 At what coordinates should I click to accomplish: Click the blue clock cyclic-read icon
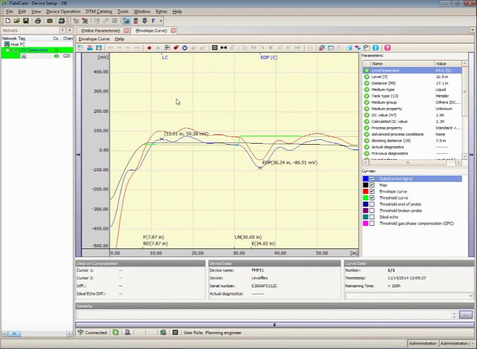click(x=185, y=48)
